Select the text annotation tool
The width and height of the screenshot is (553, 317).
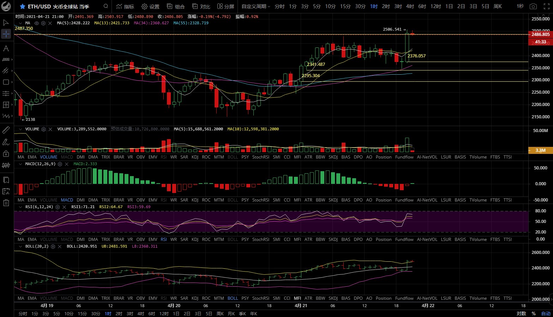pos(6,48)
